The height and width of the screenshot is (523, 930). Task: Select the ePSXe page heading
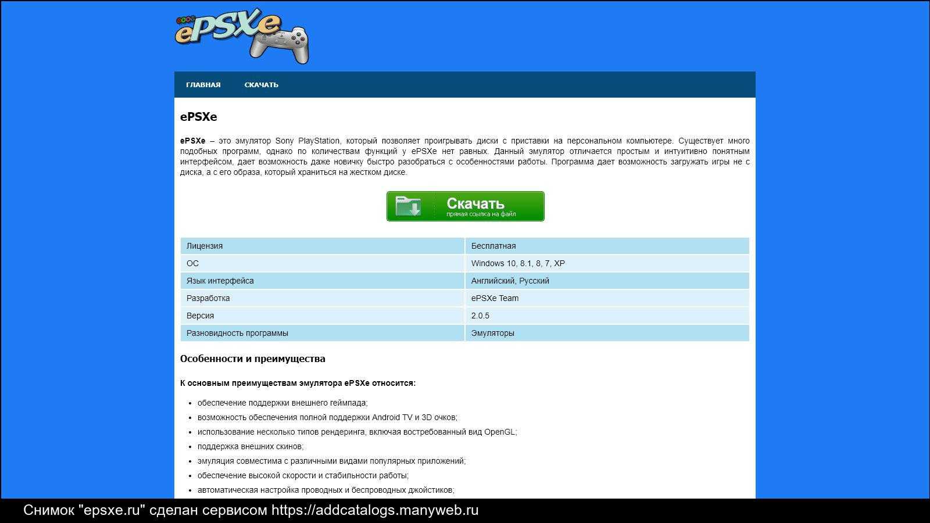tap(199, 117)
